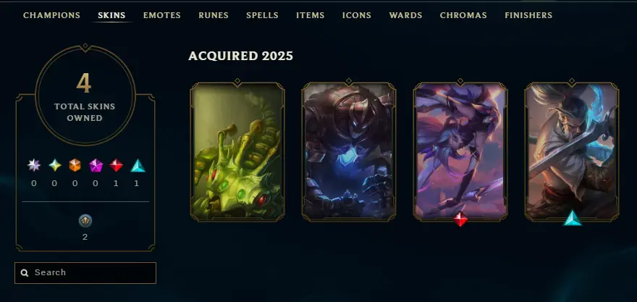Switch to the Finishers tab
Viewport: 637px width, 302px height.
pos(528,15)
